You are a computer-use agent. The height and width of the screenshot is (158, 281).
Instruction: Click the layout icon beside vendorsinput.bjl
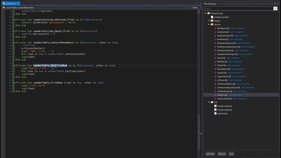tap(215, 99)
